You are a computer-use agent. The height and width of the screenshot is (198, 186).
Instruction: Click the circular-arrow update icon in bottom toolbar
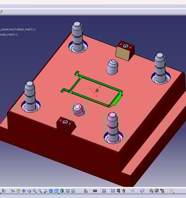pos(104,191)
